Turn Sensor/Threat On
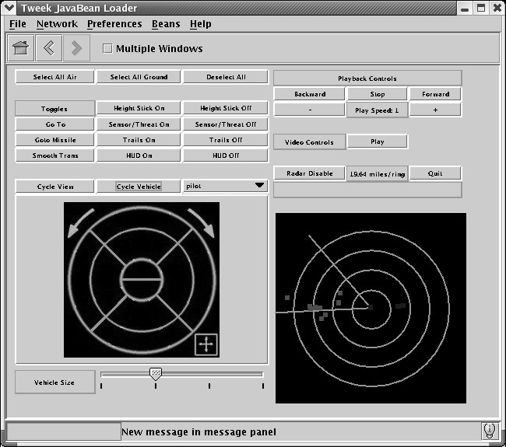The image size is (506, 447). tap(139, 124)
